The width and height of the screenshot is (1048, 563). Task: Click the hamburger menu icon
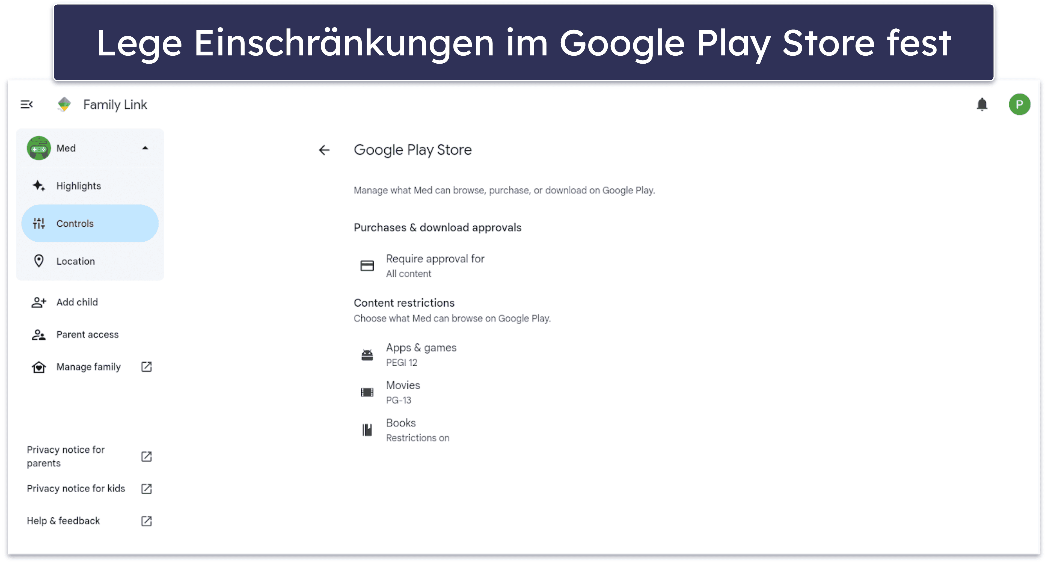26,105
